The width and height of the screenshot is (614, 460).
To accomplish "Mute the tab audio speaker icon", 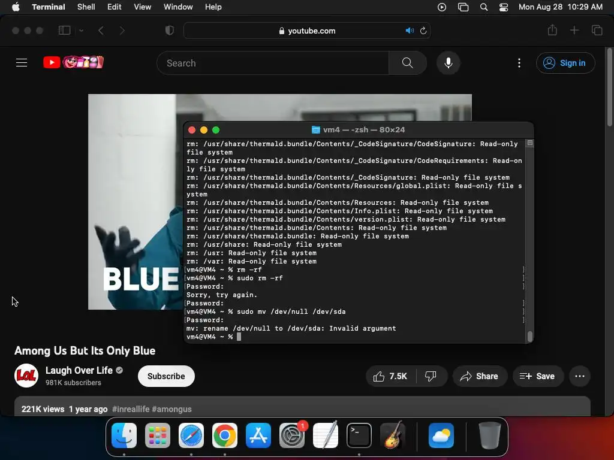I will [x=409, y=31].
